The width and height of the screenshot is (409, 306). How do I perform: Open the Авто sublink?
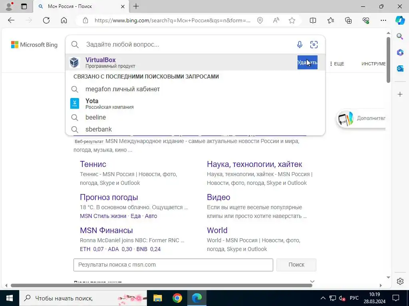click(151, 216)
